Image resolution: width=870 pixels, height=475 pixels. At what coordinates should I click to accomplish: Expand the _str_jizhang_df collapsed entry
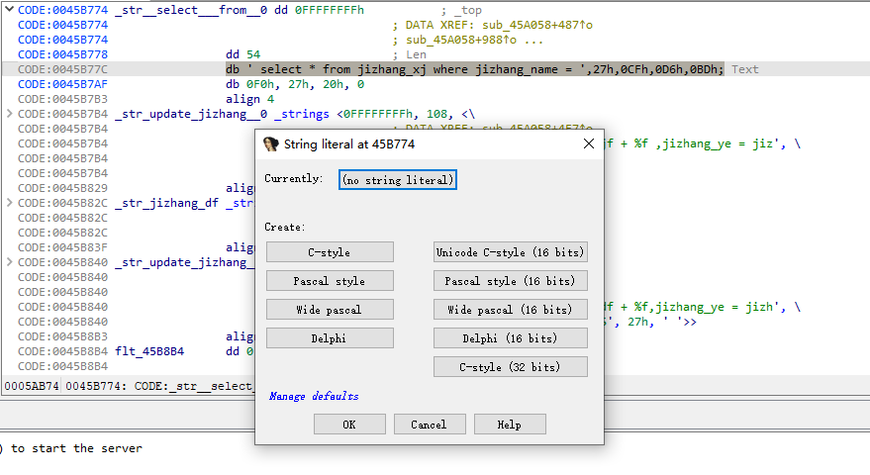(10, 203)
